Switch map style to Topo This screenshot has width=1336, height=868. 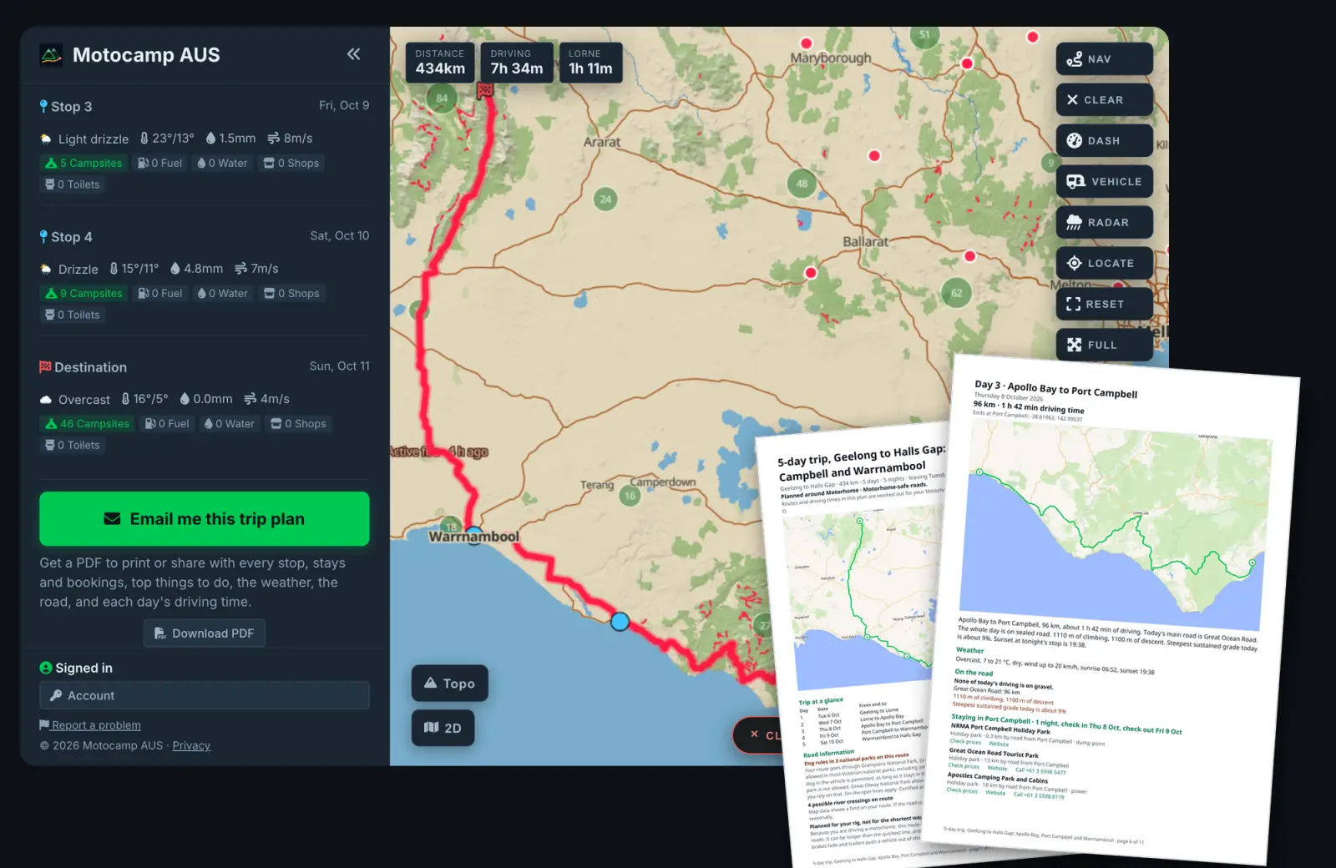pos(449,684)
